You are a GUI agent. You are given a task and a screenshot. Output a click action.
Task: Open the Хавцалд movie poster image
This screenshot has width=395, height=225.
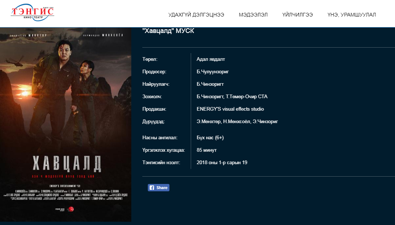(66, 125)
